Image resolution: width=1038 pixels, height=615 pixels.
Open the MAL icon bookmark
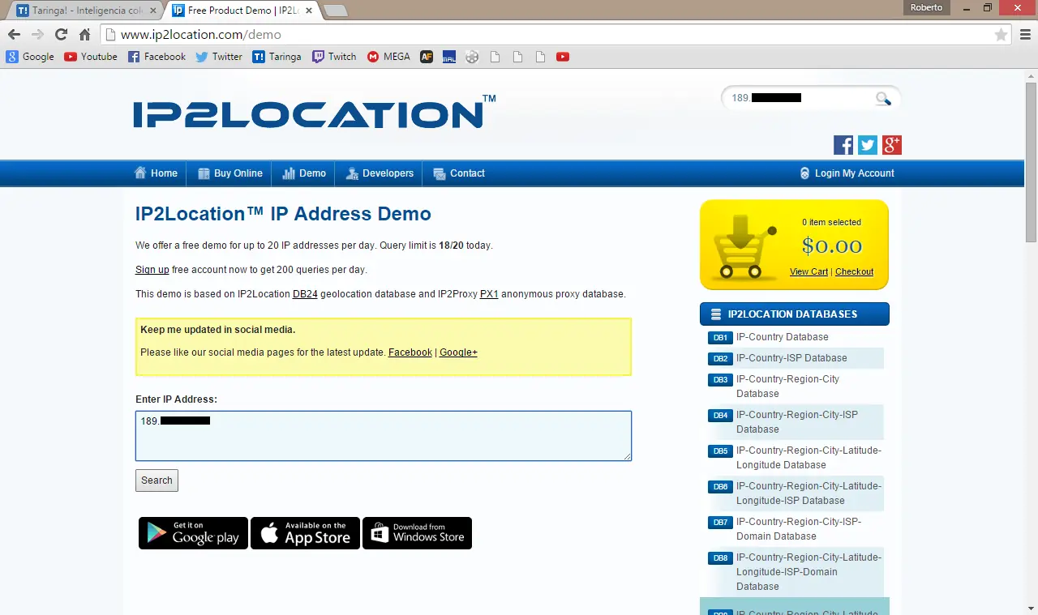point(449,57)
